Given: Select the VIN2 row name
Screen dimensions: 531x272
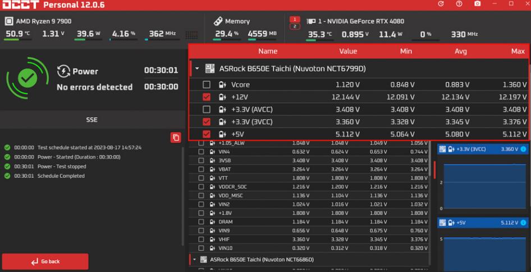Looking at the screenshot, I should click(224, 204).
